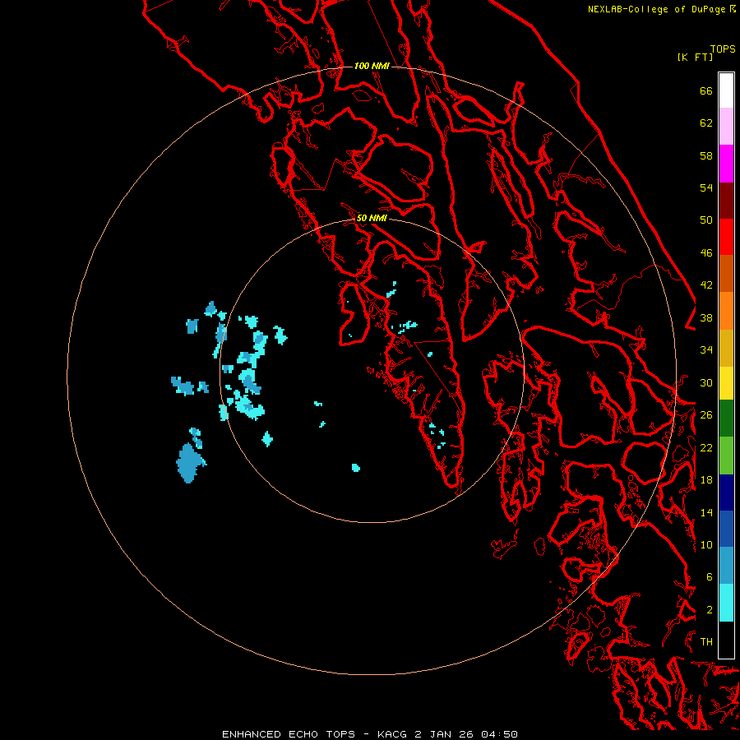The width and height of the screenshot is (740, 740).
Task: Click the light blue swatch between 10 and 6
Action: click(x=726, y=565)
